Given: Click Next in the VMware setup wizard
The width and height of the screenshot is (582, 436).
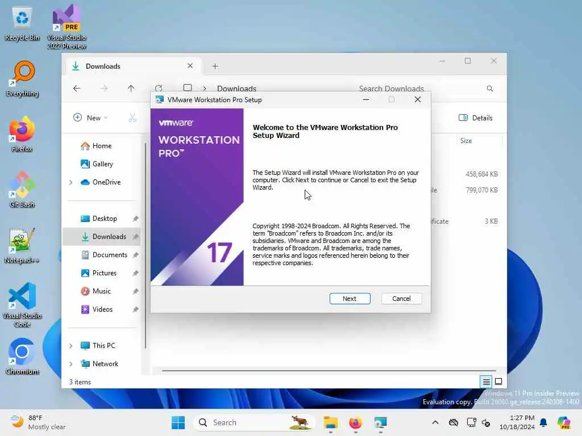Looking at the screenshot, I should [350, 299].
